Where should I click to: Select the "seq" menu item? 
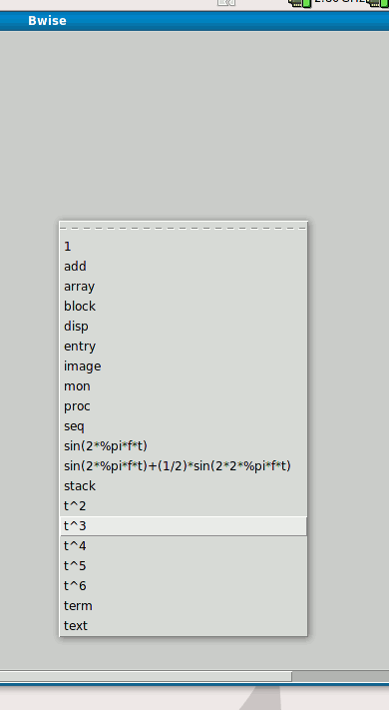pyautogui.click(x=184, y=425)
